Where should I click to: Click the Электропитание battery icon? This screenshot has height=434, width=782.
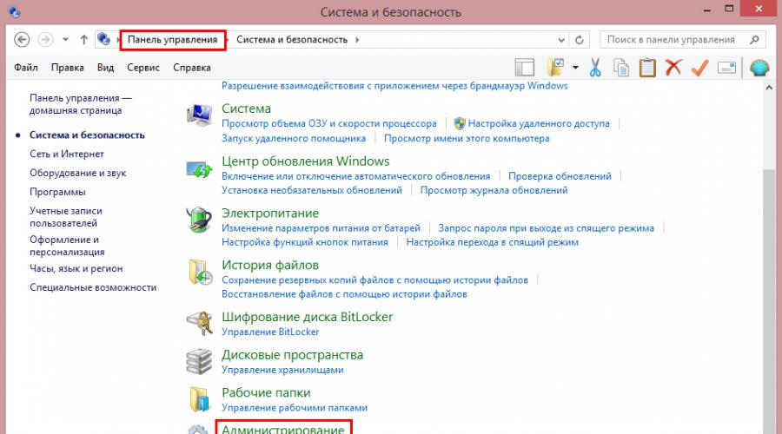tap(198, 220)
